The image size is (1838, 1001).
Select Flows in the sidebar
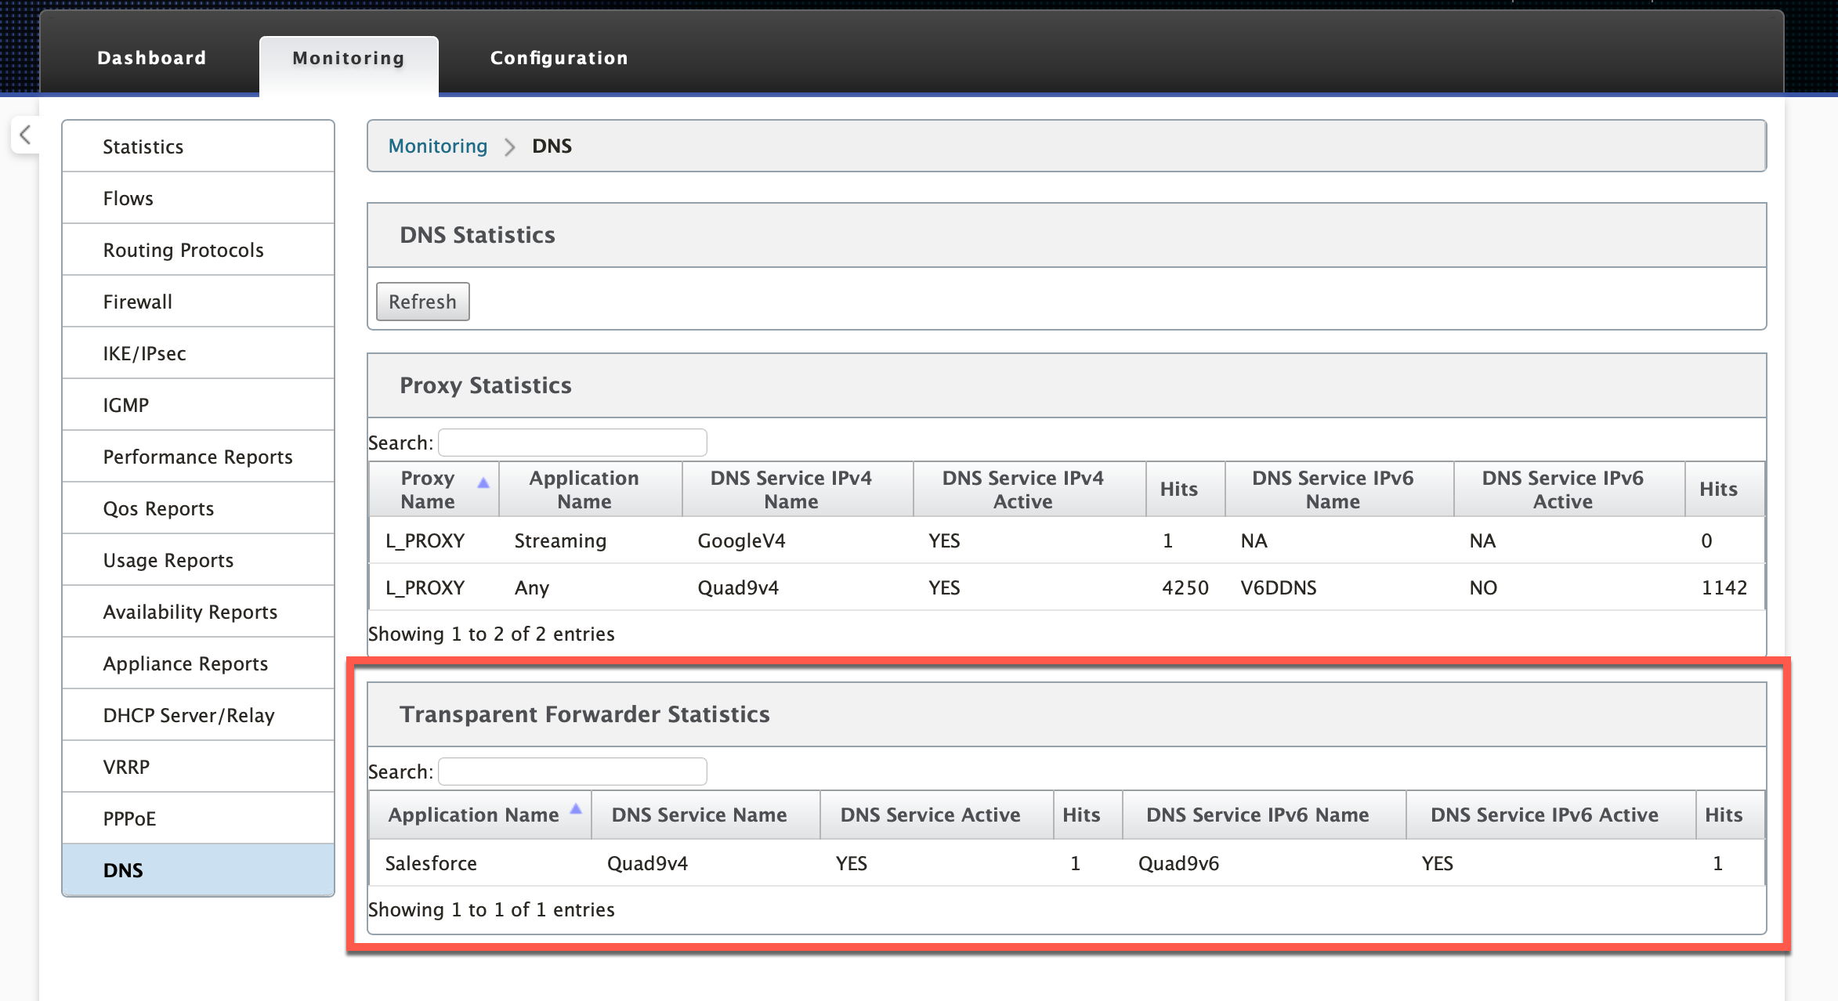click(x=198, y=198)
